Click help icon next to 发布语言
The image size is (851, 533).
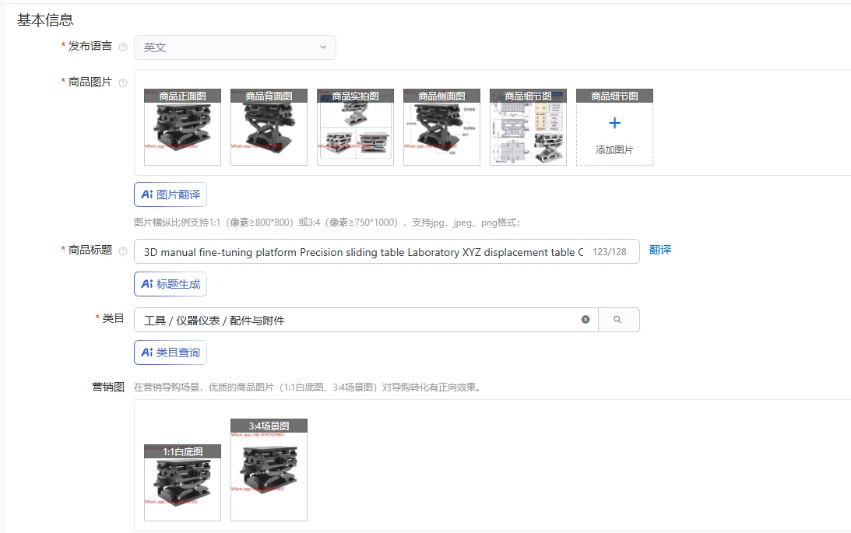pyautogui.click(x=123, y=47)
